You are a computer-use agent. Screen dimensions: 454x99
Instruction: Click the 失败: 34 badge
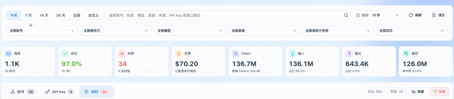pyautogui.click(x=396, y=92)
